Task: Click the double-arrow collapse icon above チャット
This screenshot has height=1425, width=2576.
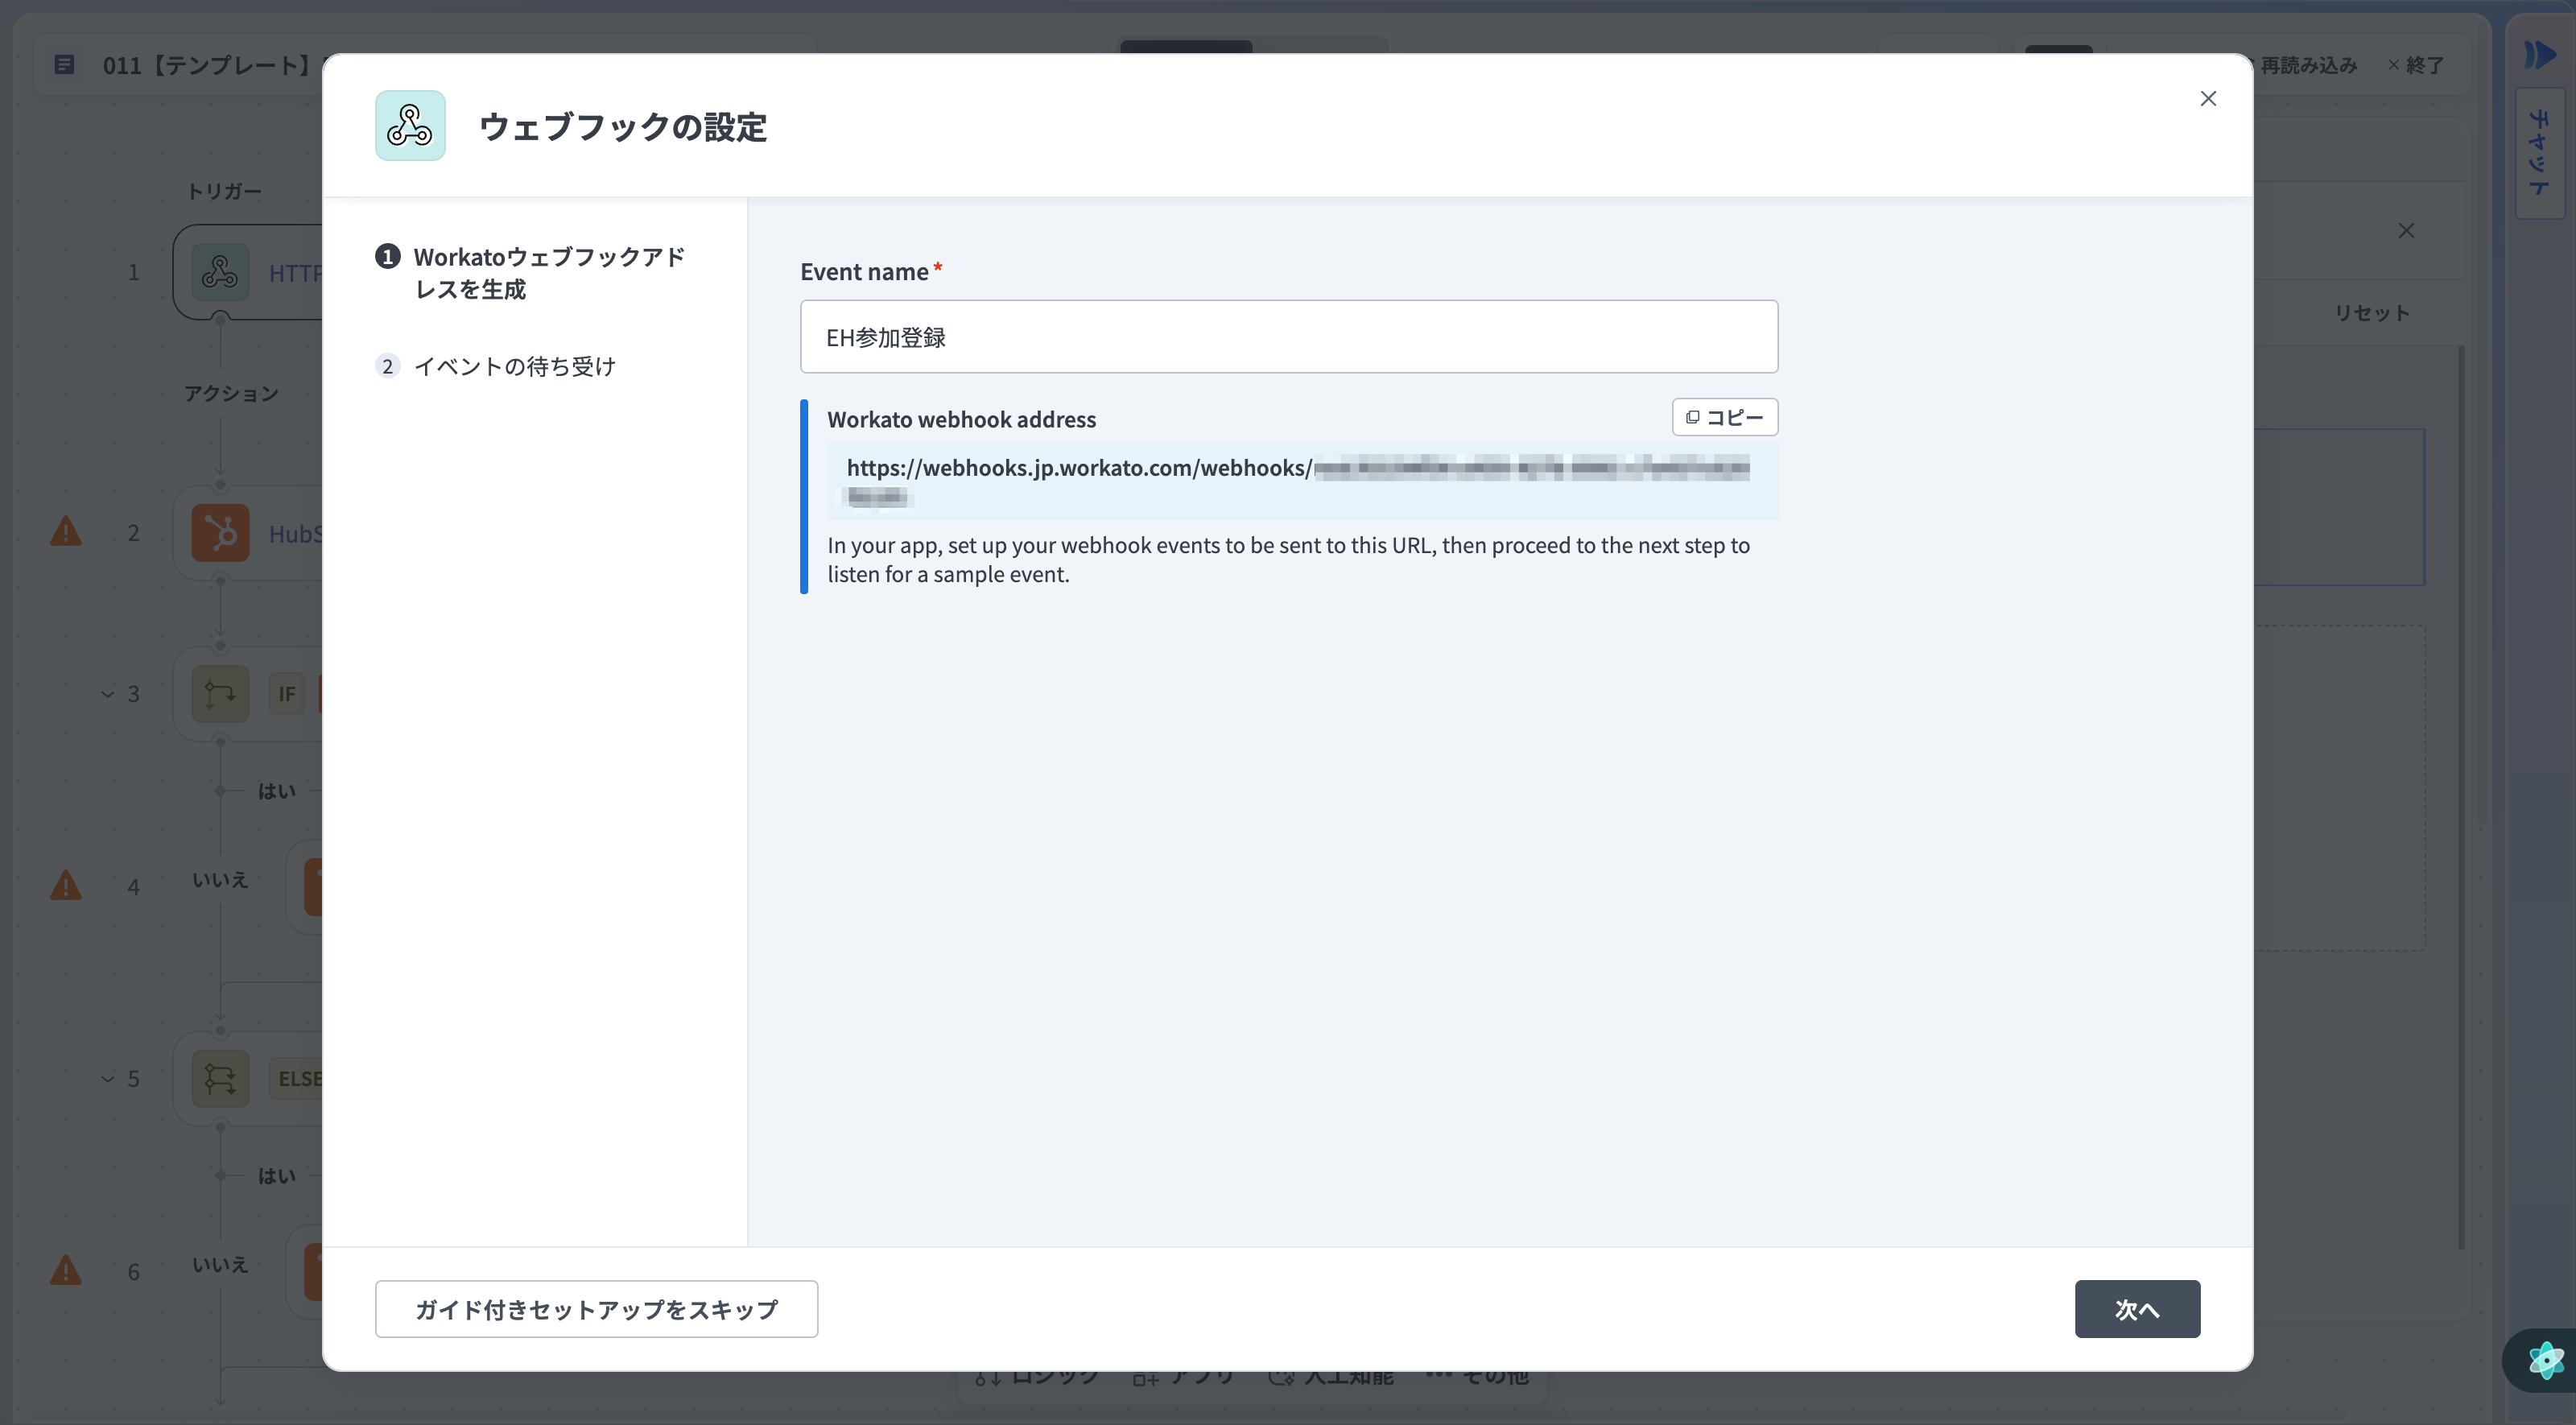Action: (2539, 54)
